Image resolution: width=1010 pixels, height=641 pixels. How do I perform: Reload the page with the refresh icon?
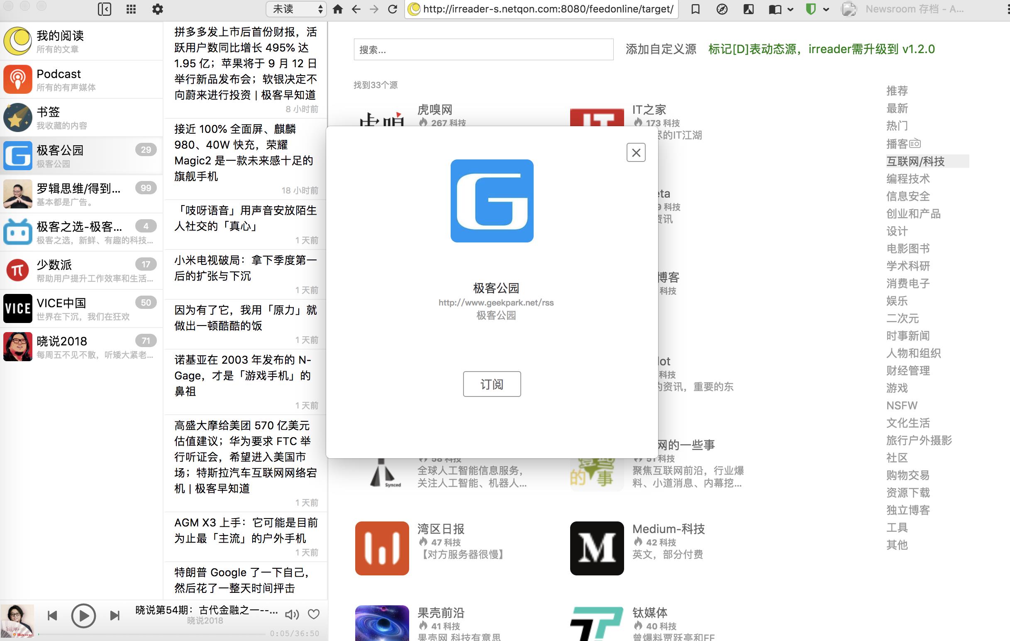(x=393, y=9)
